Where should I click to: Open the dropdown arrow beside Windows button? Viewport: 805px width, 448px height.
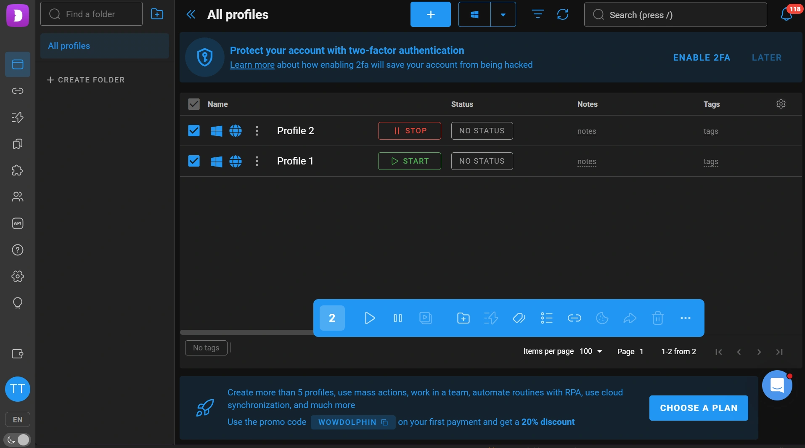(503, 14)
